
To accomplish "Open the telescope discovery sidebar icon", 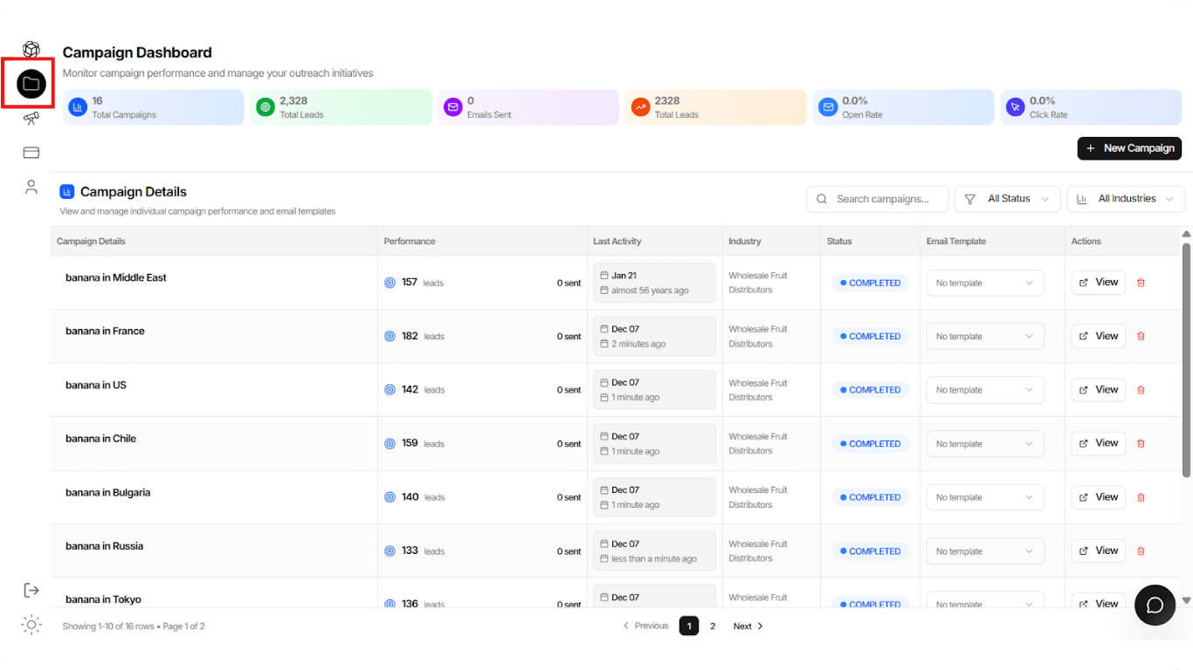I will 31,118.
